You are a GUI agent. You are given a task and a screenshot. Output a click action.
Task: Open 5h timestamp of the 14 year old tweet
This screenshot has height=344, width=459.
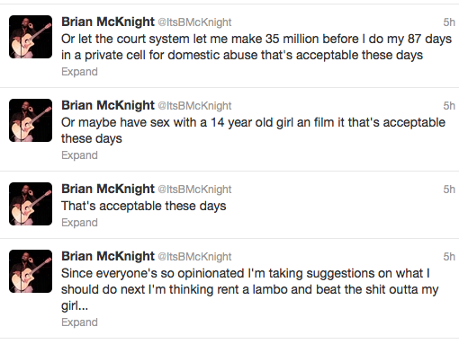coord(449,106)
